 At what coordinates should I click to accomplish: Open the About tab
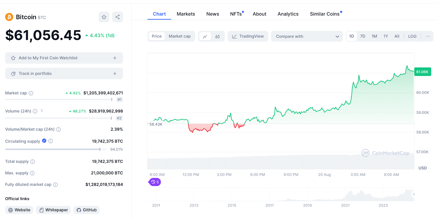click(260, 14)
